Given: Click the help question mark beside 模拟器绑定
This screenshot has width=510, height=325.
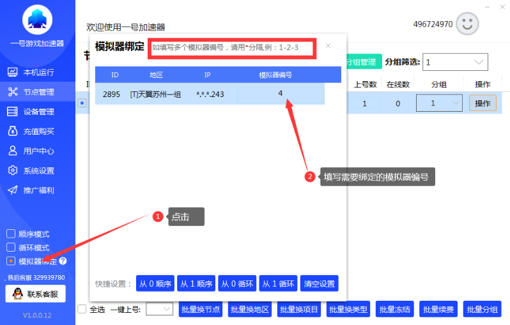Looking at the screenshot, I should coord(63,261).
